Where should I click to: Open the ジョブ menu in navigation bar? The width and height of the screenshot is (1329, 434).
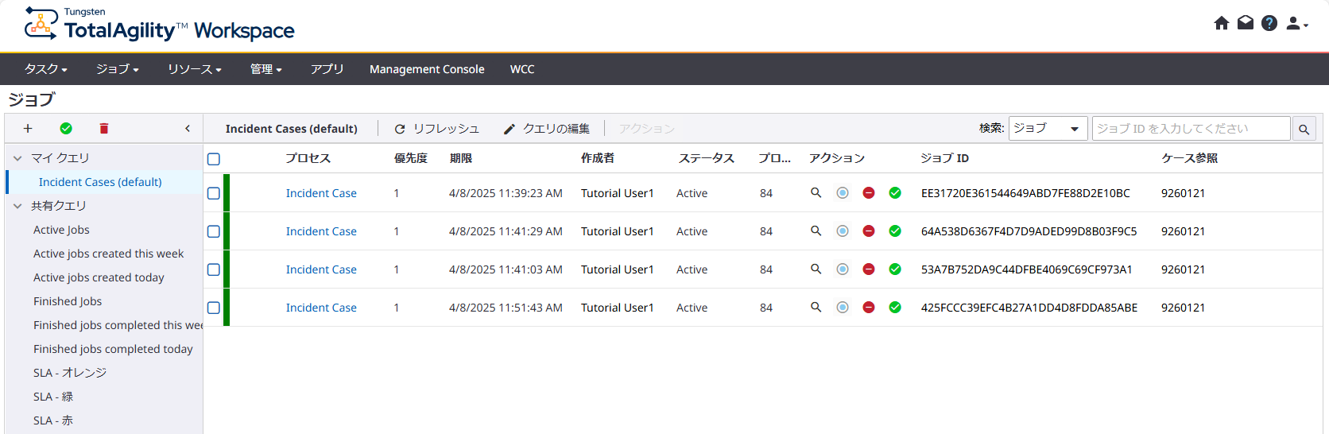point(118,69)
